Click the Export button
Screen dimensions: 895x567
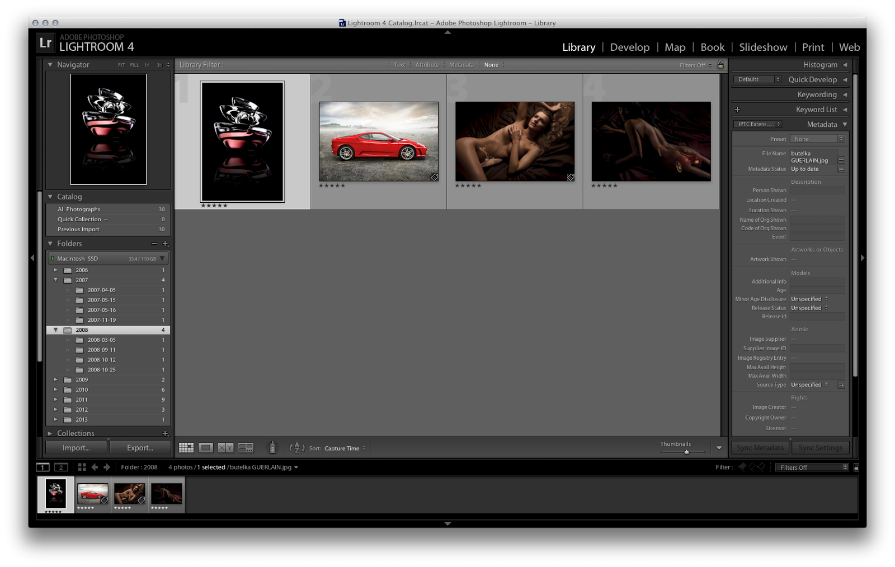click(x=140, y=448)
